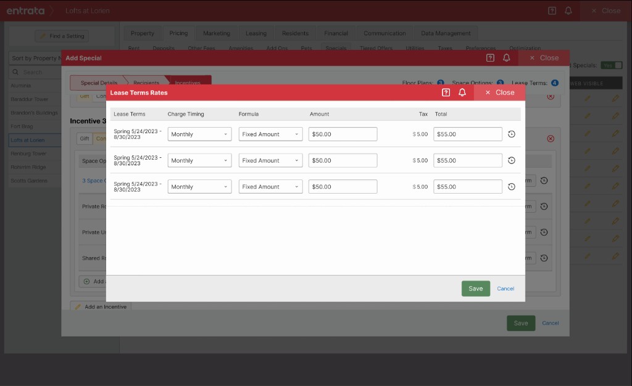Open history icon beside Private Ro row
The image size is (632, 386).
544,207
